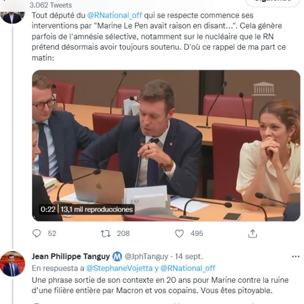Screen dimensions: 304x304
Task: Open the 208 retweets count
Action: click(x=123, y=233)
